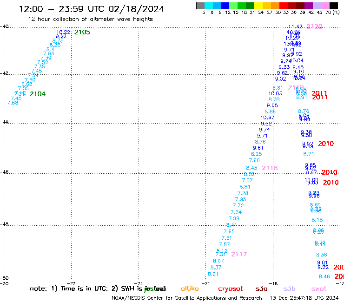Click the black 70 ft legend swatch
Image resolution: width=344 pixels, height=302 pixels.
333,6
